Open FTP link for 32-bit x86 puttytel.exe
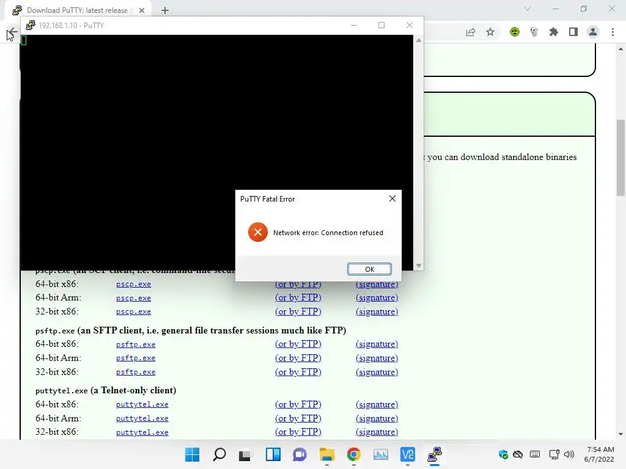 298,432
